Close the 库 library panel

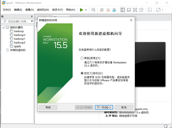(x=32, y=17)
